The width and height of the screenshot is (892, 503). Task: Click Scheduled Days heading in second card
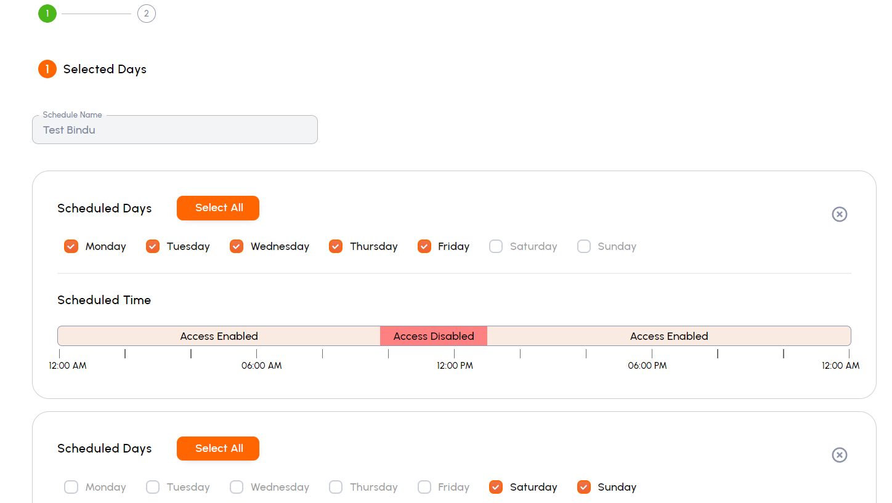[105, 449]
